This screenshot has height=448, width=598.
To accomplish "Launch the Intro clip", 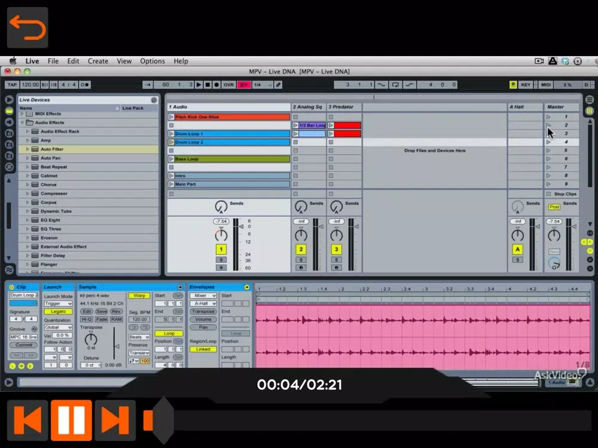I will [x=171, y=176].
